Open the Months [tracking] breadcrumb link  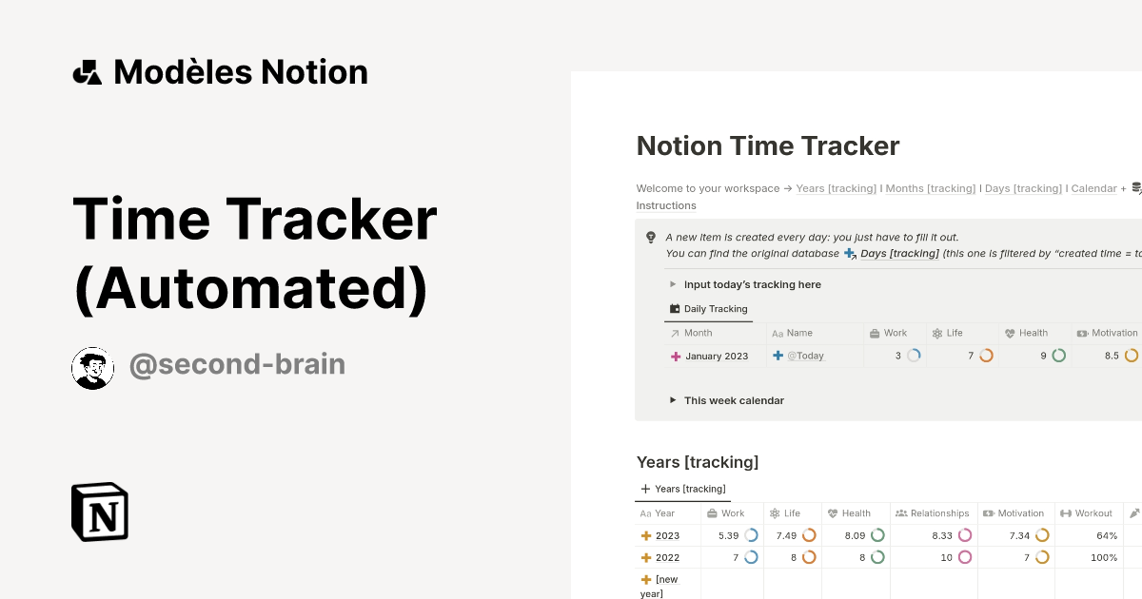coord(931,188)
